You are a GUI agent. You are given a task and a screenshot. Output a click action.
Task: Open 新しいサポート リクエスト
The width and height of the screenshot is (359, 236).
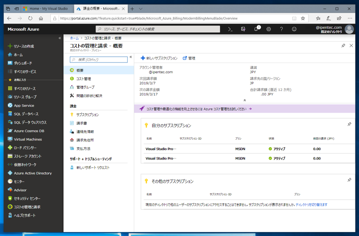[x=99, y=167]
